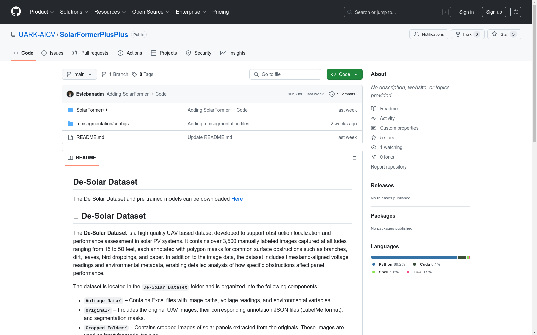Click the Cuda segment of languages bar
The image size is (537, 335).
tap(462, 257)
